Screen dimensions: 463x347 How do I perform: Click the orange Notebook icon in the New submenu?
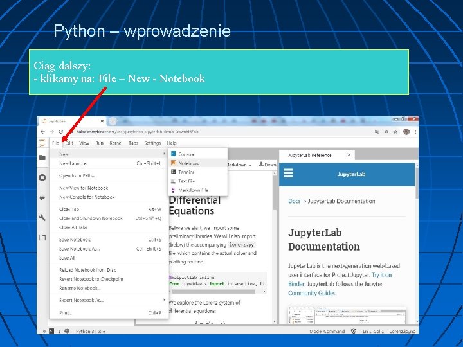coord(174,163)
